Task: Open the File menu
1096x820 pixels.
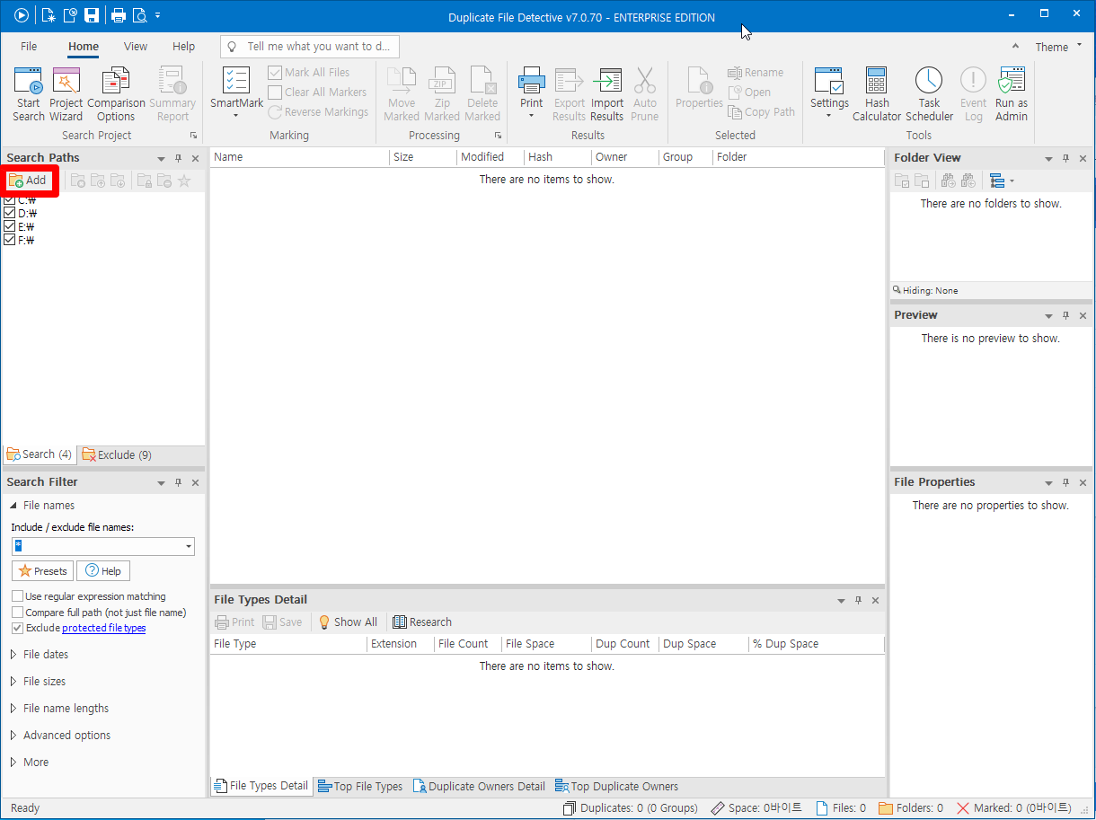Action: pyautogui.click(x=29, y=47)
